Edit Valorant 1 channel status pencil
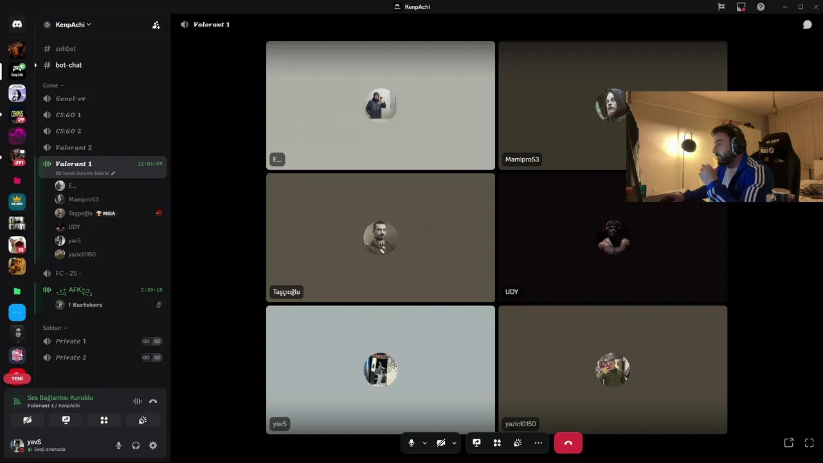Viewport: 823px width, 463px height. coord(113,173)
